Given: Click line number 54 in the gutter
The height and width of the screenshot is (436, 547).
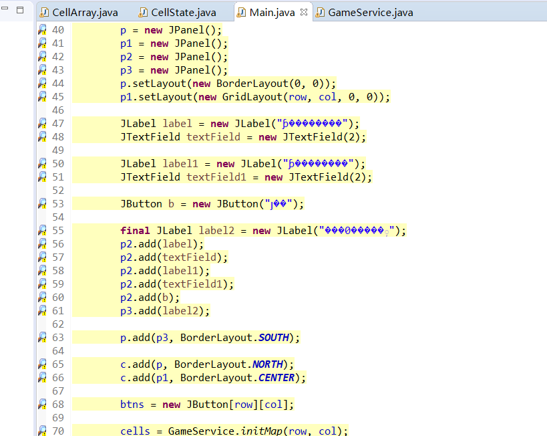Looking at the screenshot, I should (x=58, y=217).
